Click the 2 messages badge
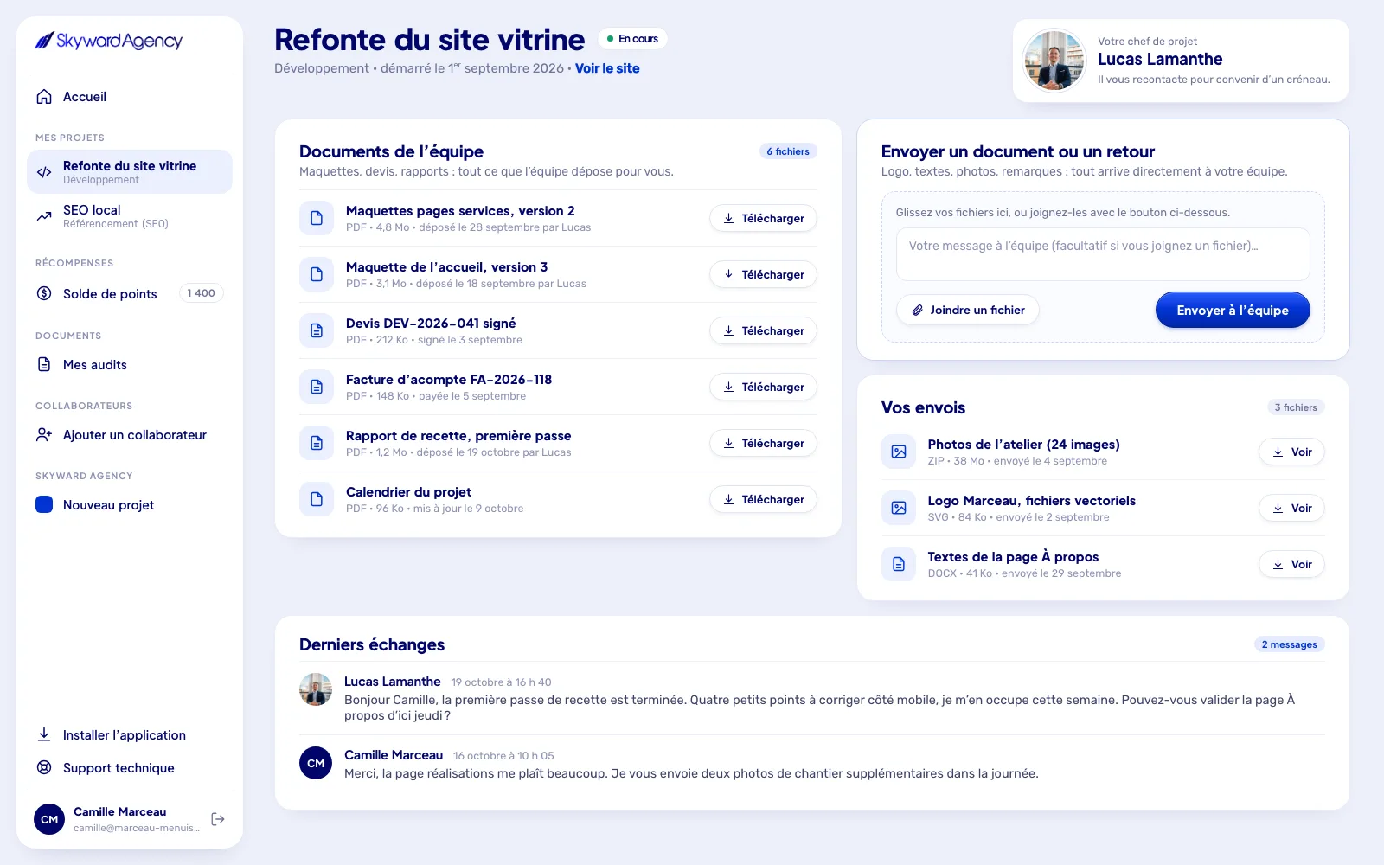 (x=1289, y=644)
